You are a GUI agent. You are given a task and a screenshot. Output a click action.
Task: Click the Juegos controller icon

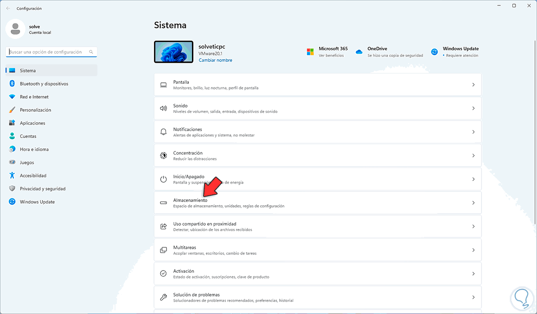click(12, 163)
